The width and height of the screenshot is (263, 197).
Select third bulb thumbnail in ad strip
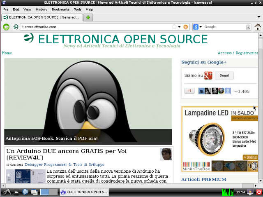pyautogui.click(x=241, y=166)
